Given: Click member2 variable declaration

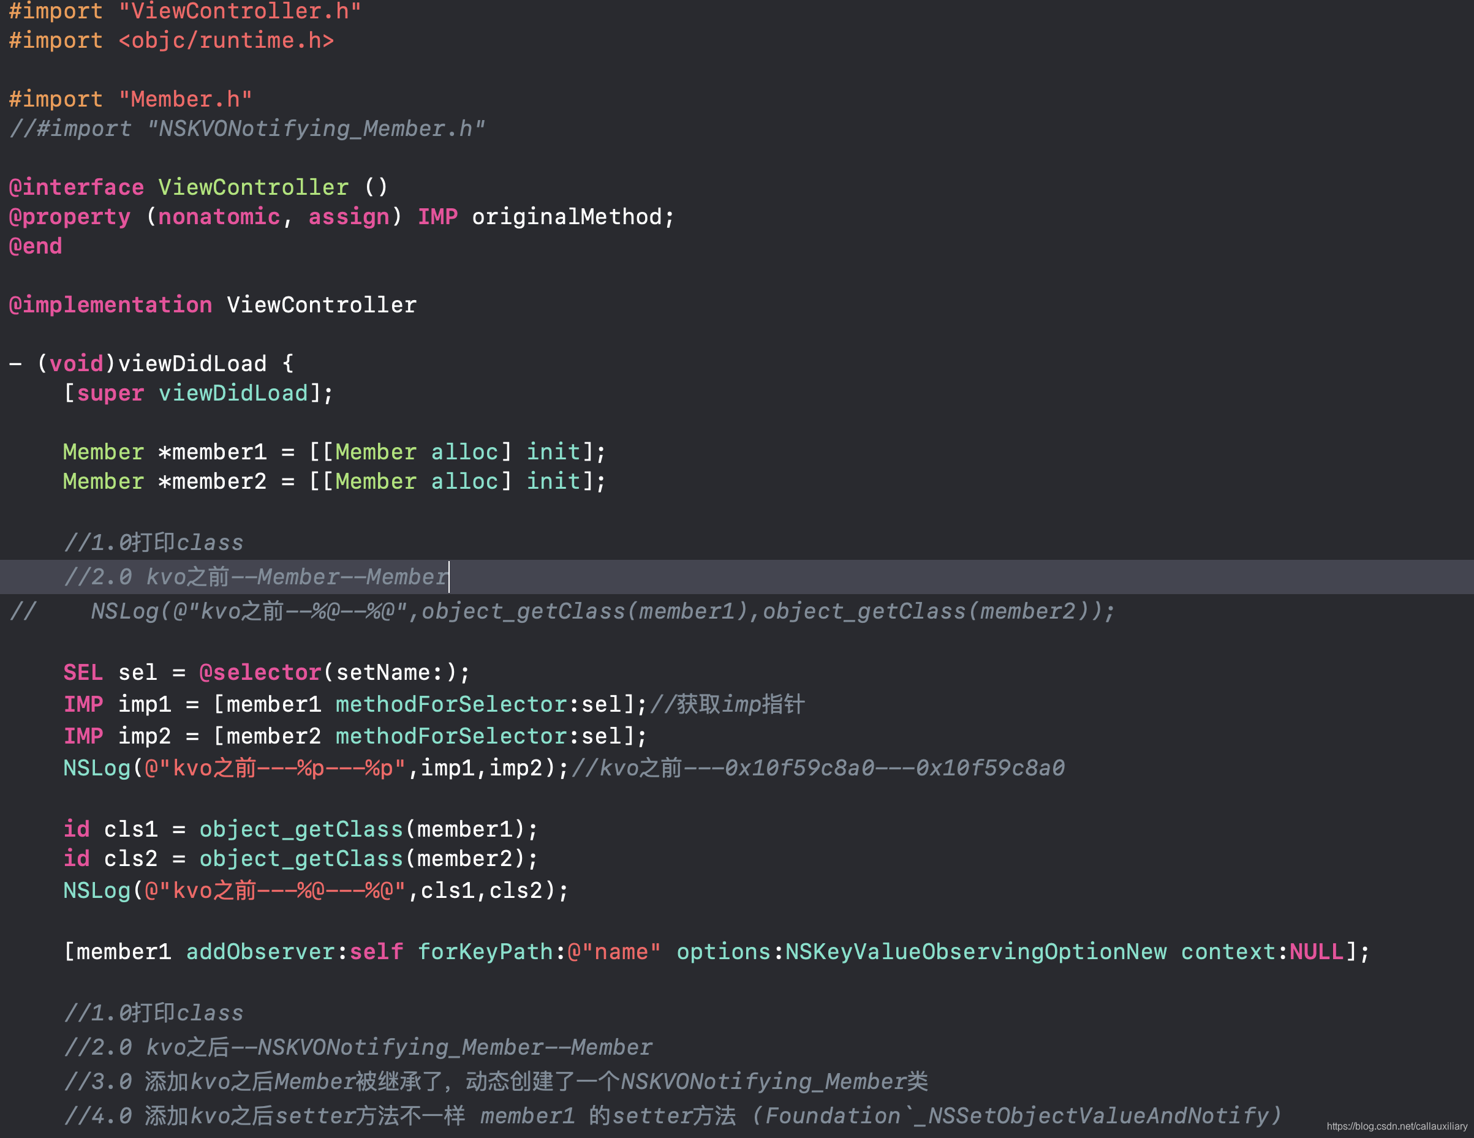Looking at the screenshot, I should (x=219, y=481).
